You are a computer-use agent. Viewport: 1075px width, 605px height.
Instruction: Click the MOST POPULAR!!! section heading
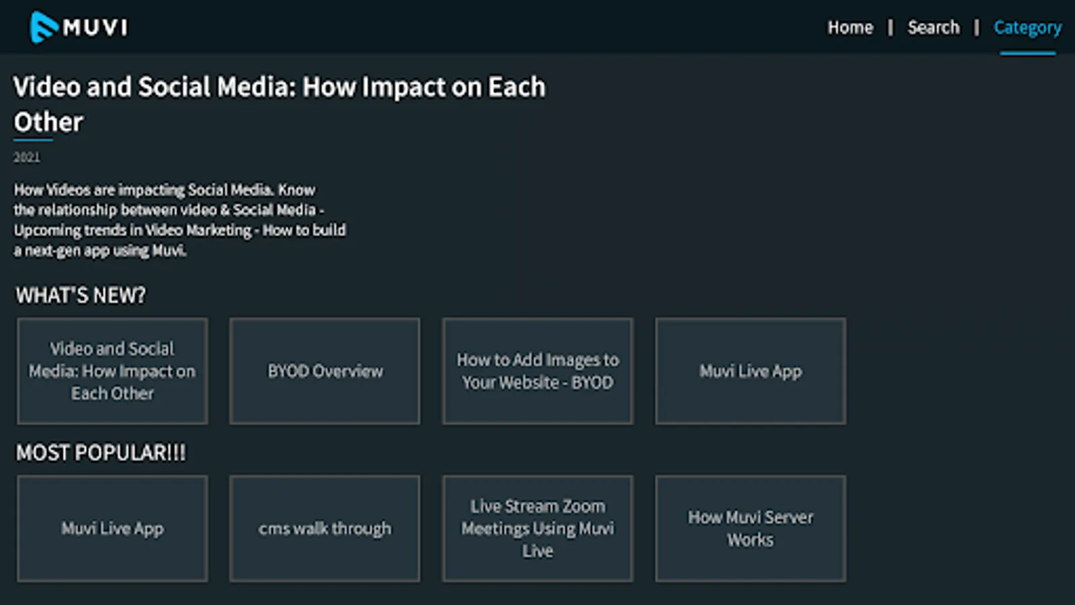[x=101, y=452]
